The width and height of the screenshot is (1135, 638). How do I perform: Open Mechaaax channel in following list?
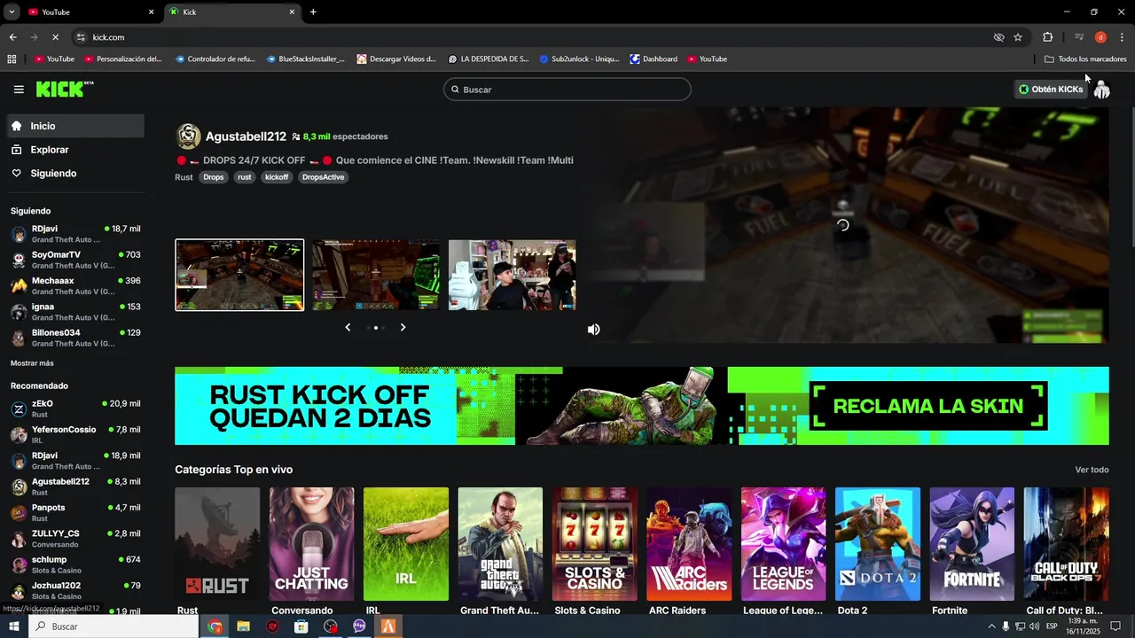tap(75, 285)
